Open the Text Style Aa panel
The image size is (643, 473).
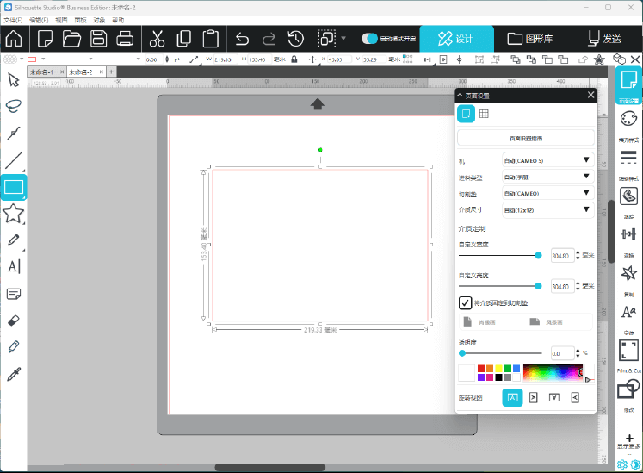[628, 312]
